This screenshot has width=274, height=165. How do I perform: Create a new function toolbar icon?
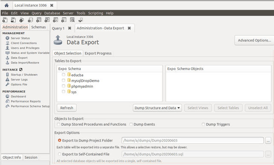click(64, 20)
